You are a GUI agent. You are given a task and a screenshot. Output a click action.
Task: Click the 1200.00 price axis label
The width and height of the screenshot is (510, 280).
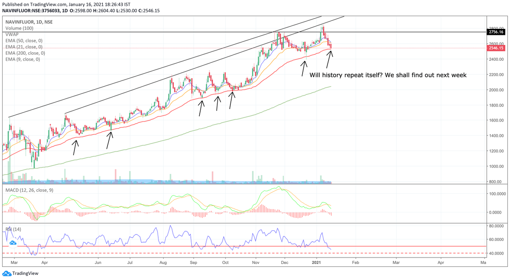coord(497,151)
